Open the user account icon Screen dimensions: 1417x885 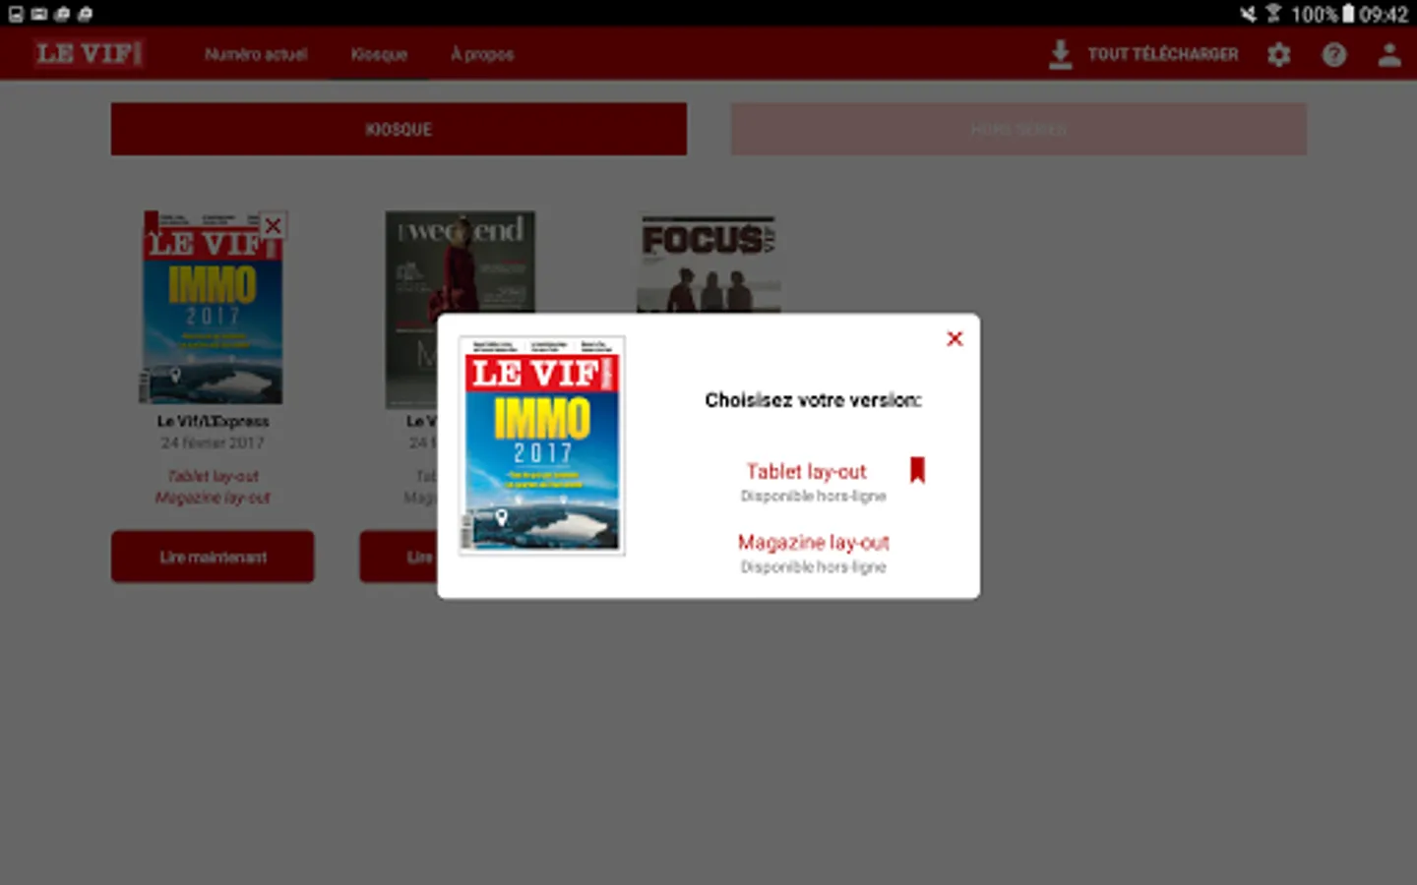tap(1388, 54)
